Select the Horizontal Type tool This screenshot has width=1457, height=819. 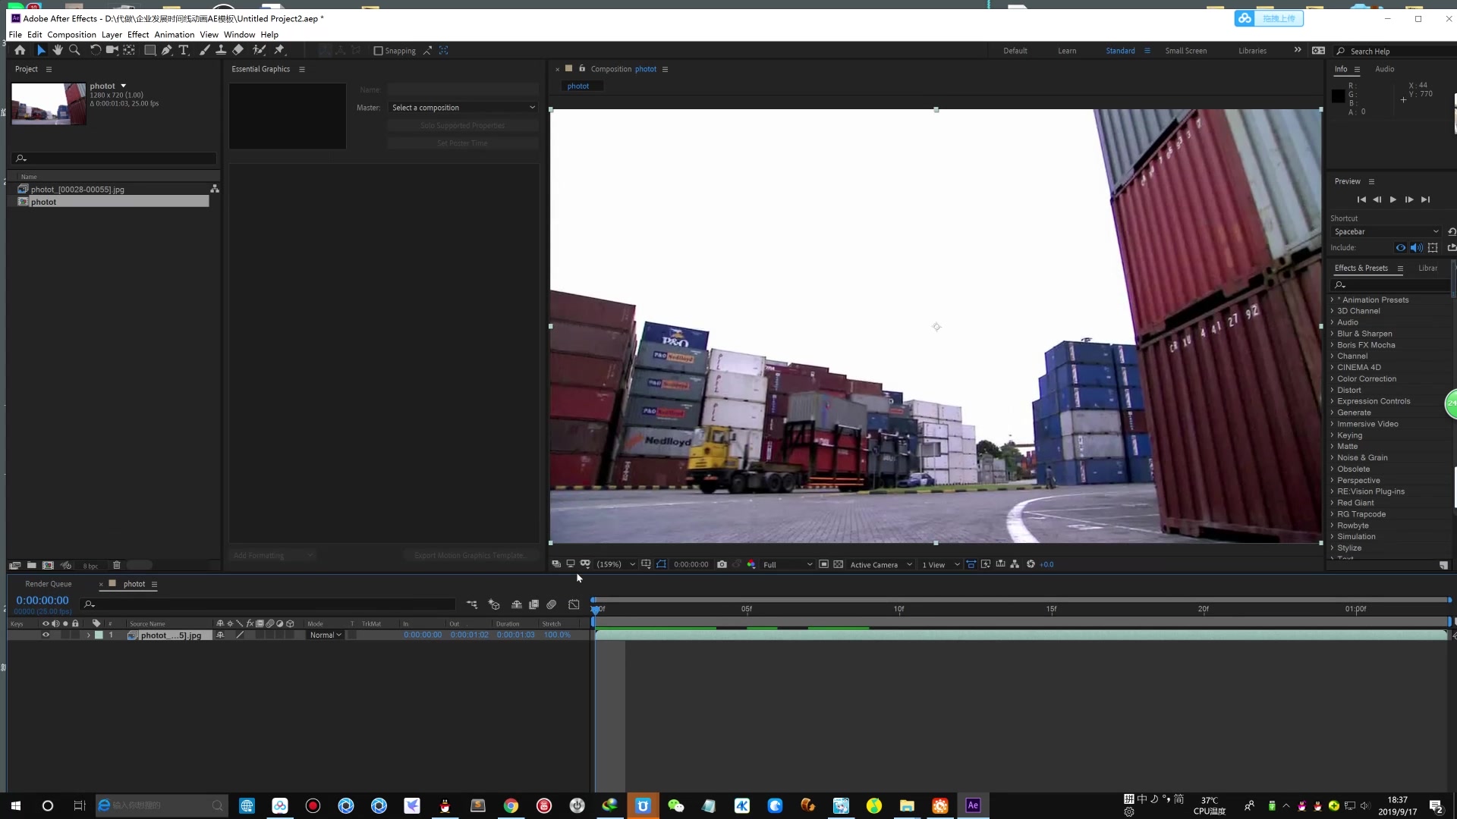click(x=184, y=50)
